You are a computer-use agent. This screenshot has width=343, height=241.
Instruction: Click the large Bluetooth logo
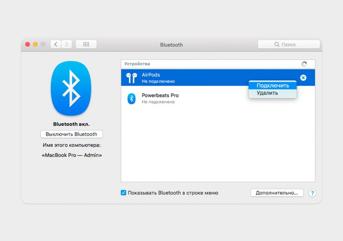[x=71, y=88]
